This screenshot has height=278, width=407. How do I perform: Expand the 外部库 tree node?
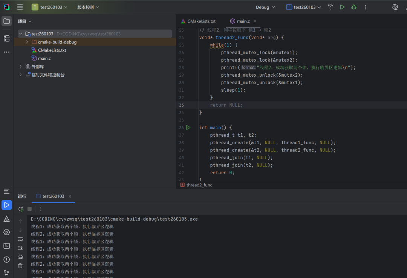pos(21,66)
